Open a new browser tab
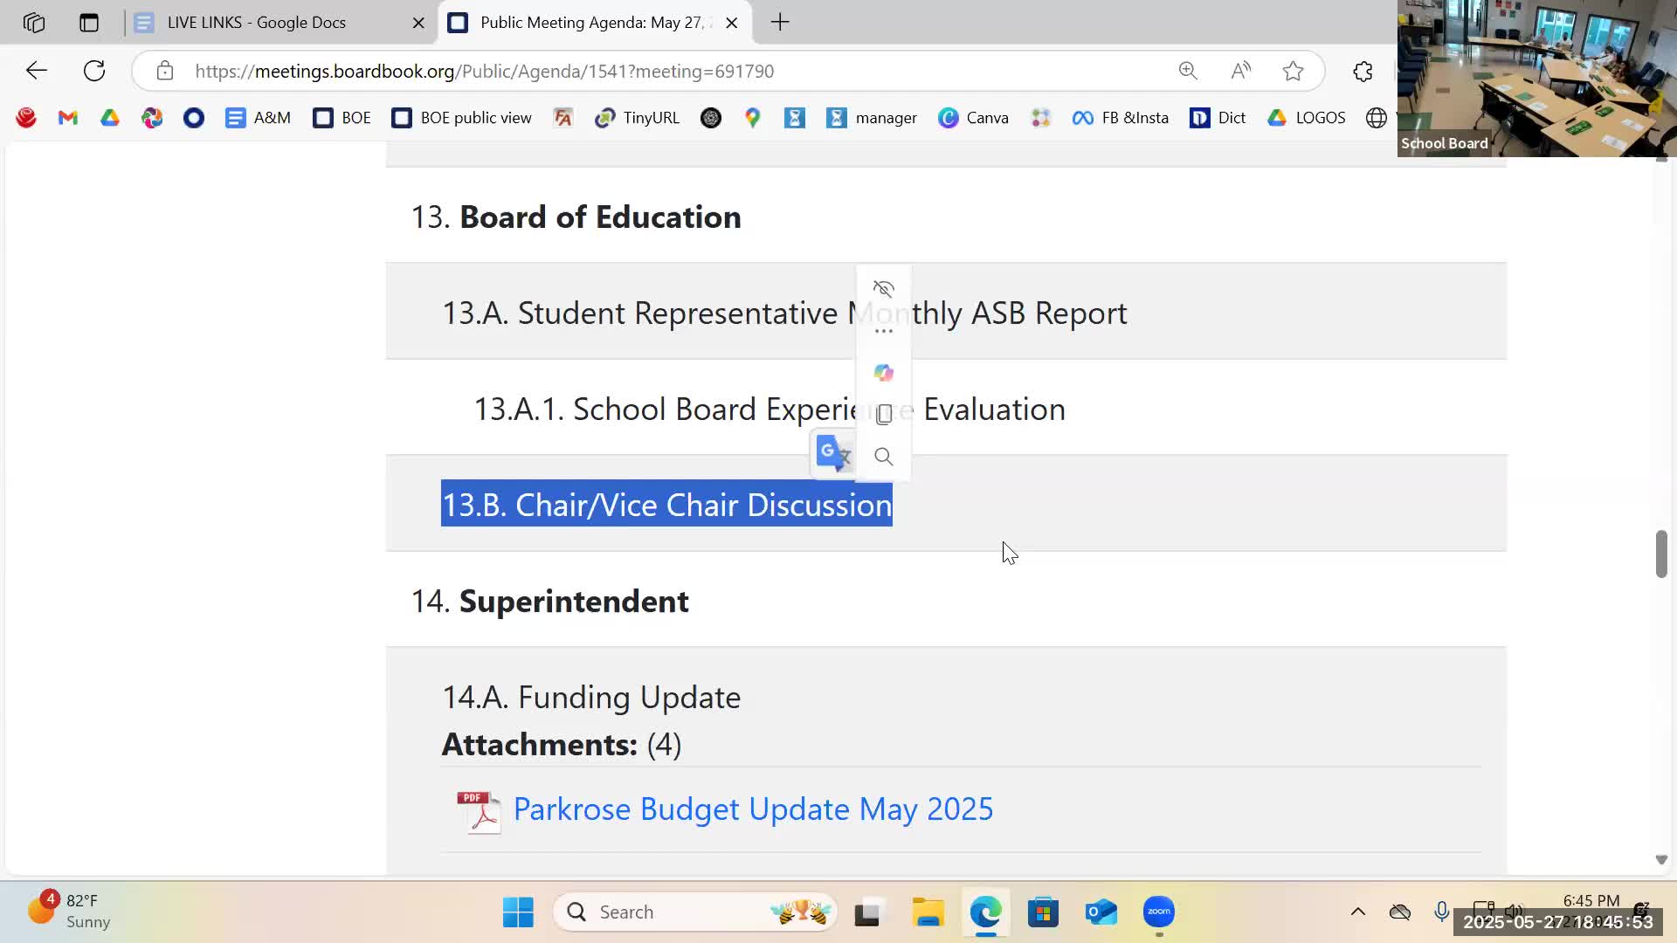The width and height of the screenshot is (1677, 943). pos(780,23)
